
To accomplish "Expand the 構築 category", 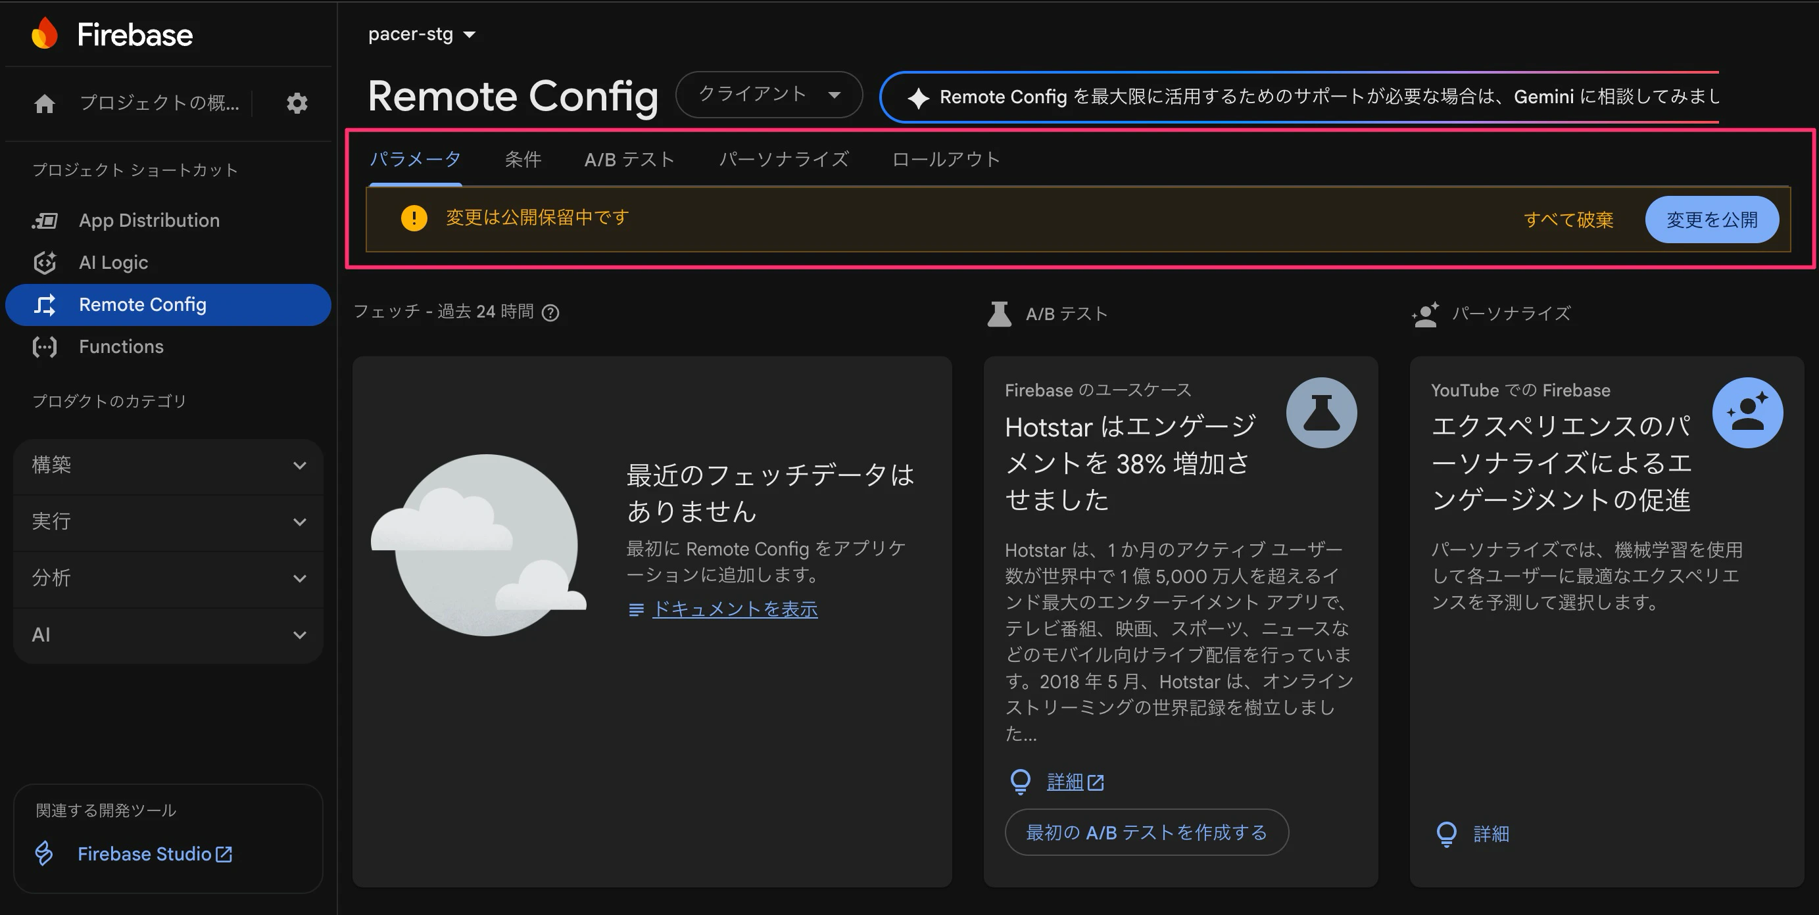I will pyautogui.click(x=168, y=465).
